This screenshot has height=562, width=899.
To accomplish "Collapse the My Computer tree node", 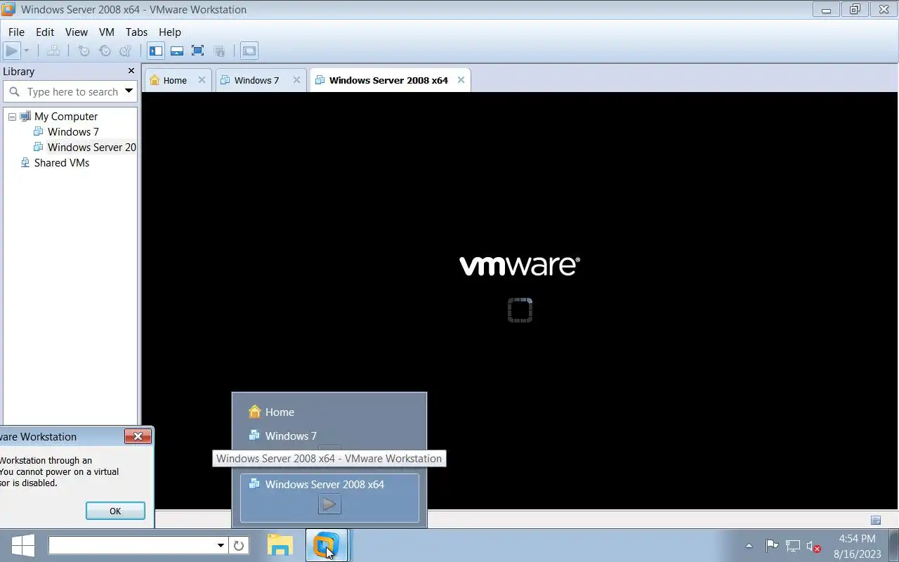I will (x=12, y=117).
